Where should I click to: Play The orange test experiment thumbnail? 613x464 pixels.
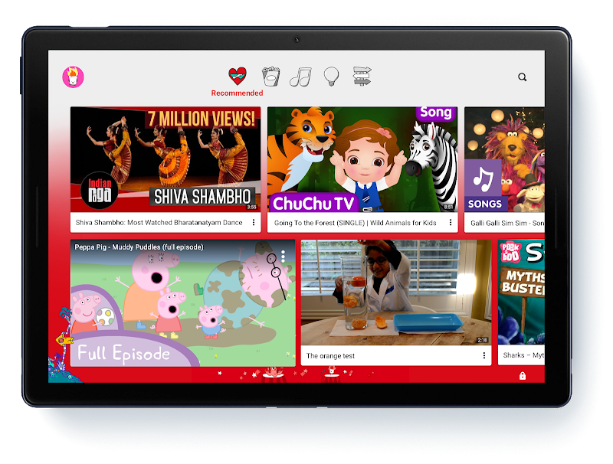(396, 292)
